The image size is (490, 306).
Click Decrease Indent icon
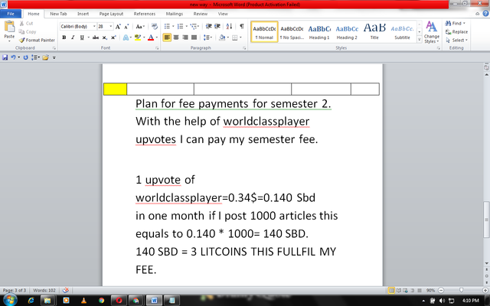[208, 26]
